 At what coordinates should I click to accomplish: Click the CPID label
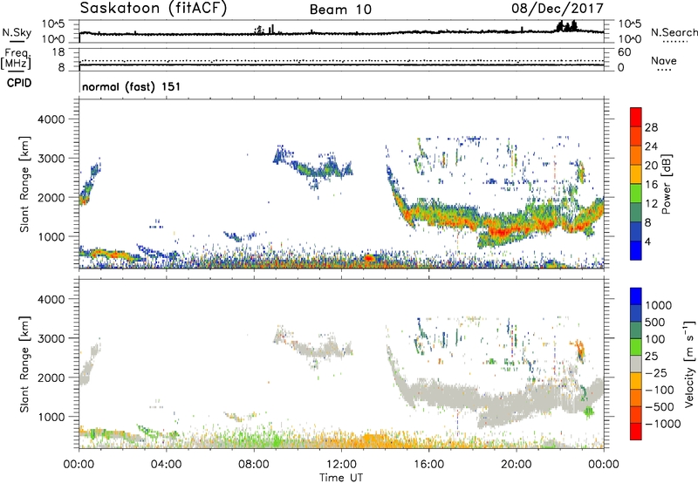point(19,83)
